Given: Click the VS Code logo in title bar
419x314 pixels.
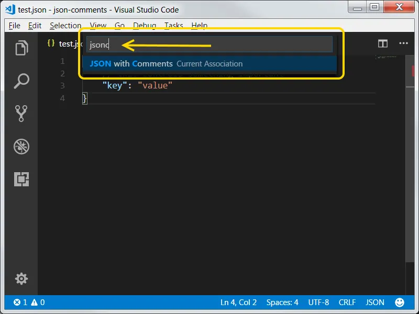Looking at the screenshot, I should [x=10, y=9].
